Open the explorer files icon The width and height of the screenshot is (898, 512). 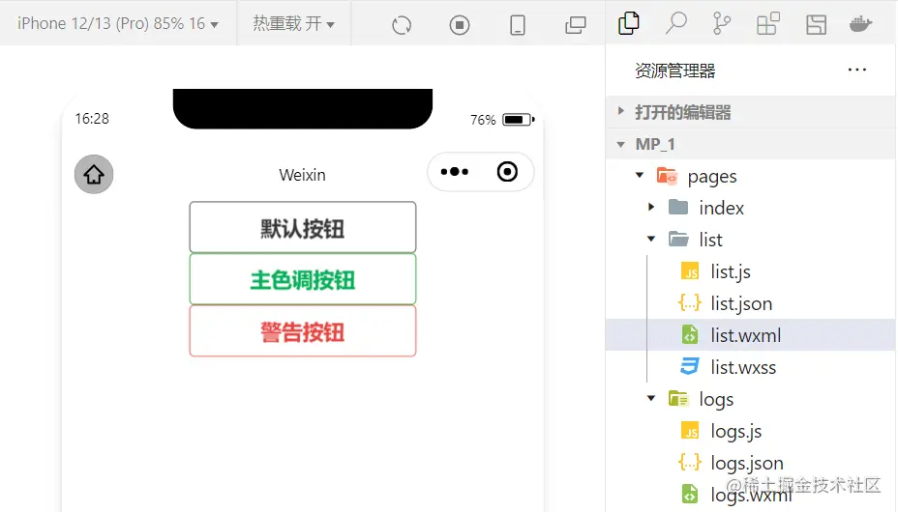[629, 23]
